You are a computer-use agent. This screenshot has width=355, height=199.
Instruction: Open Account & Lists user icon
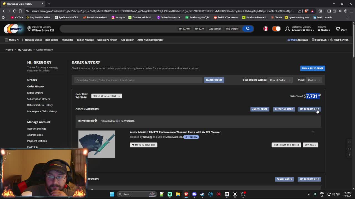pos(288,29)
